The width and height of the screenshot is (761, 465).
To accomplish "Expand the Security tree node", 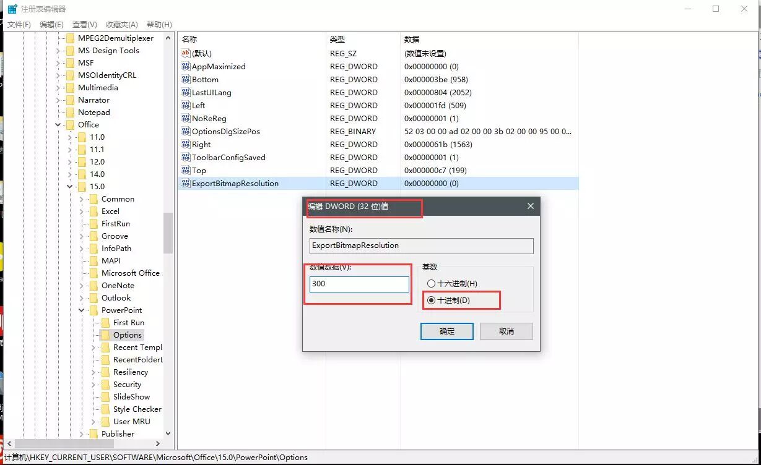I will [x=93, y=384].
